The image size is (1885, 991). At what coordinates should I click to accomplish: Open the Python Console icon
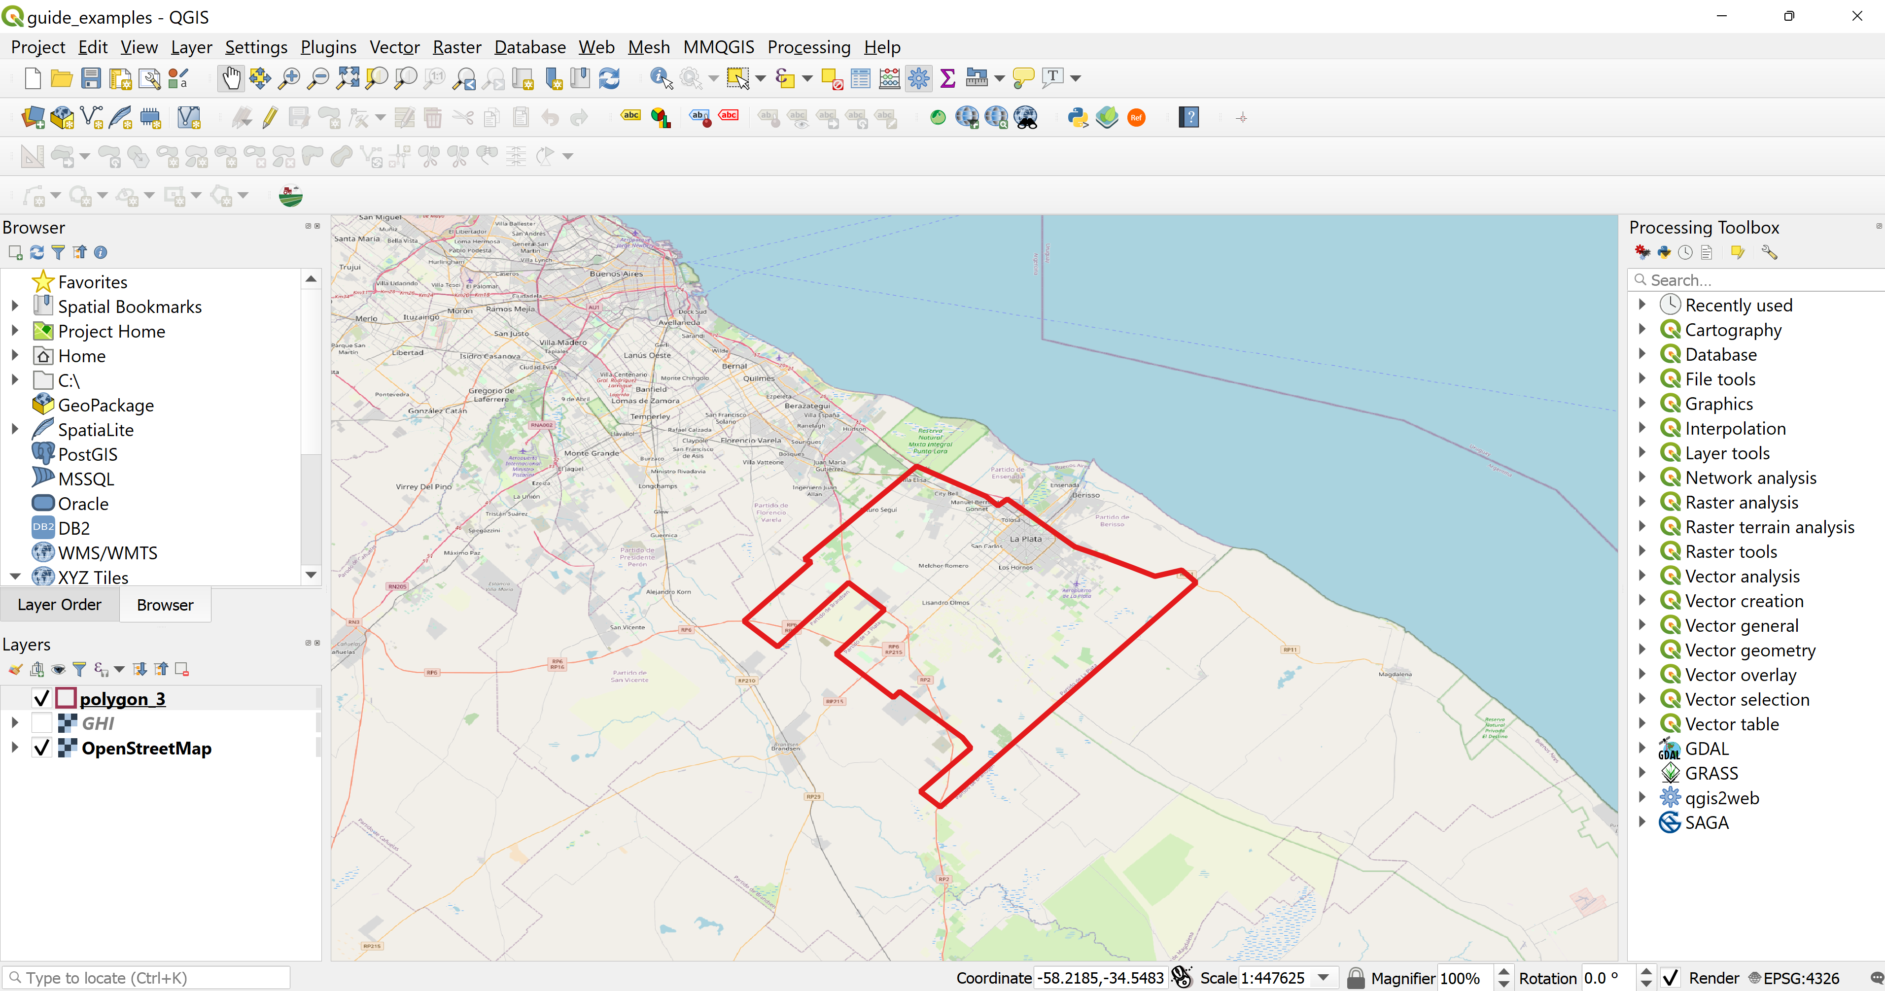point(1078,117)
